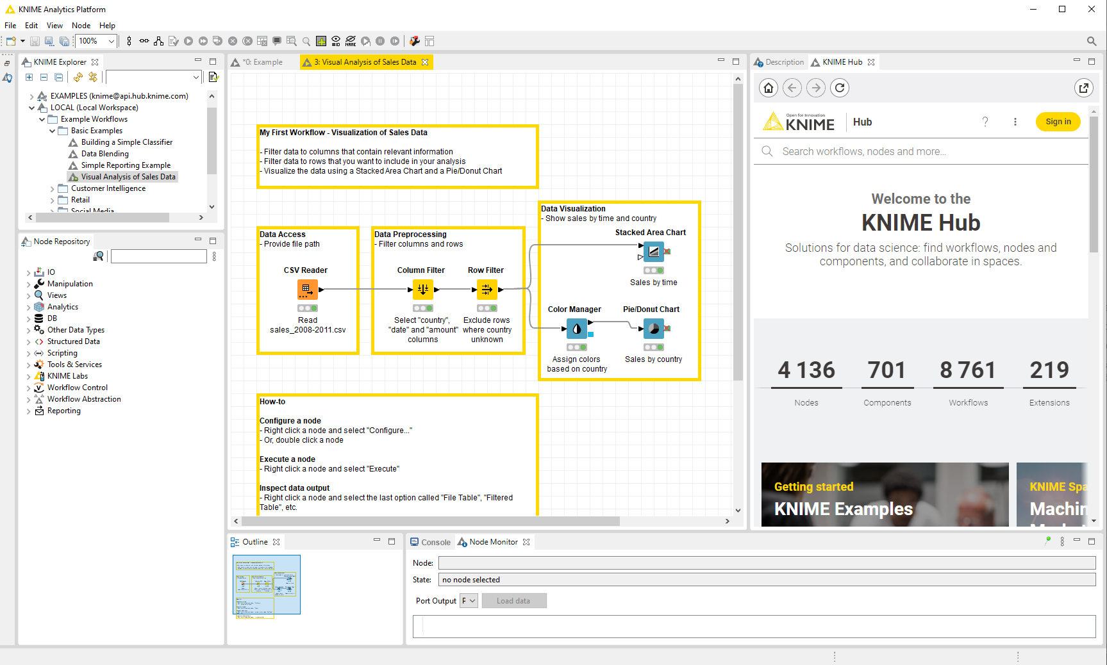Cancel the selected node execution
This screenshot has width=1107, height=665.
(x=233, y=41)
